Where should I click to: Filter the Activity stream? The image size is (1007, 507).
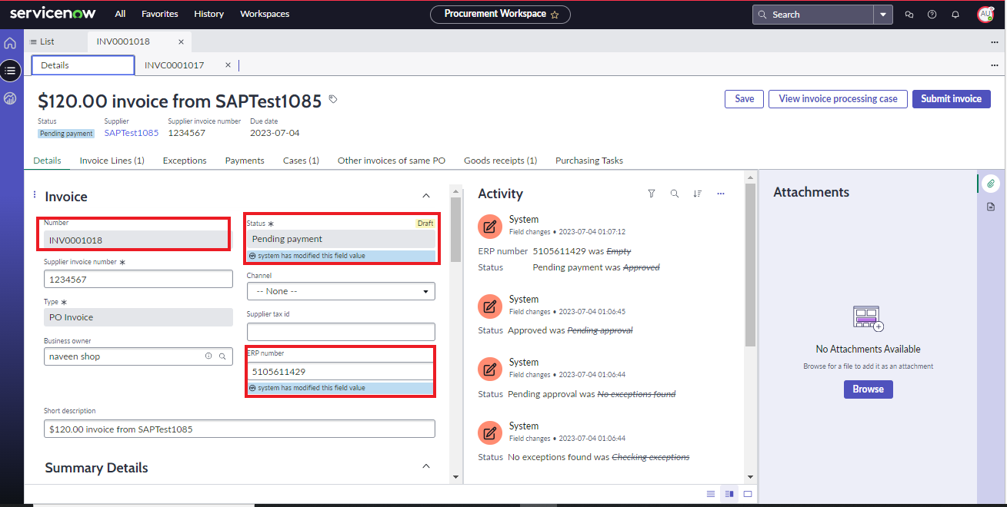[652, 194]
